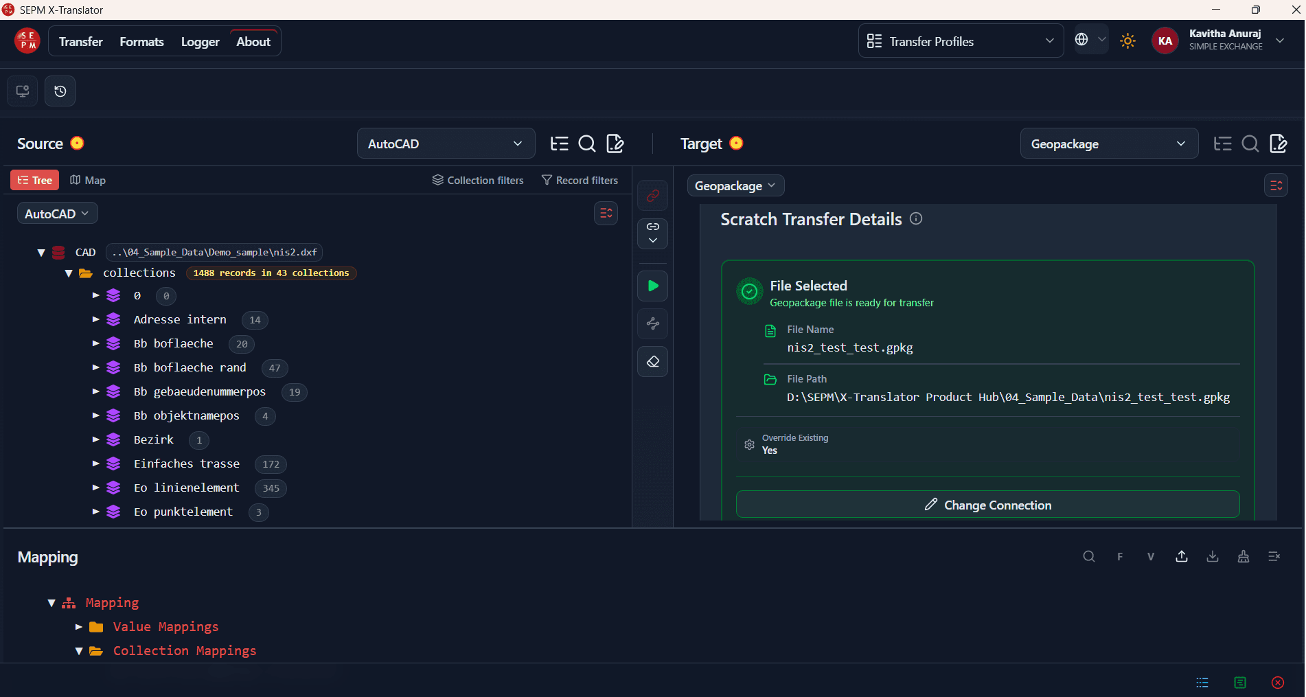Expand Value Mappings folder
The image size is (1306, 697).
(79, 627)
